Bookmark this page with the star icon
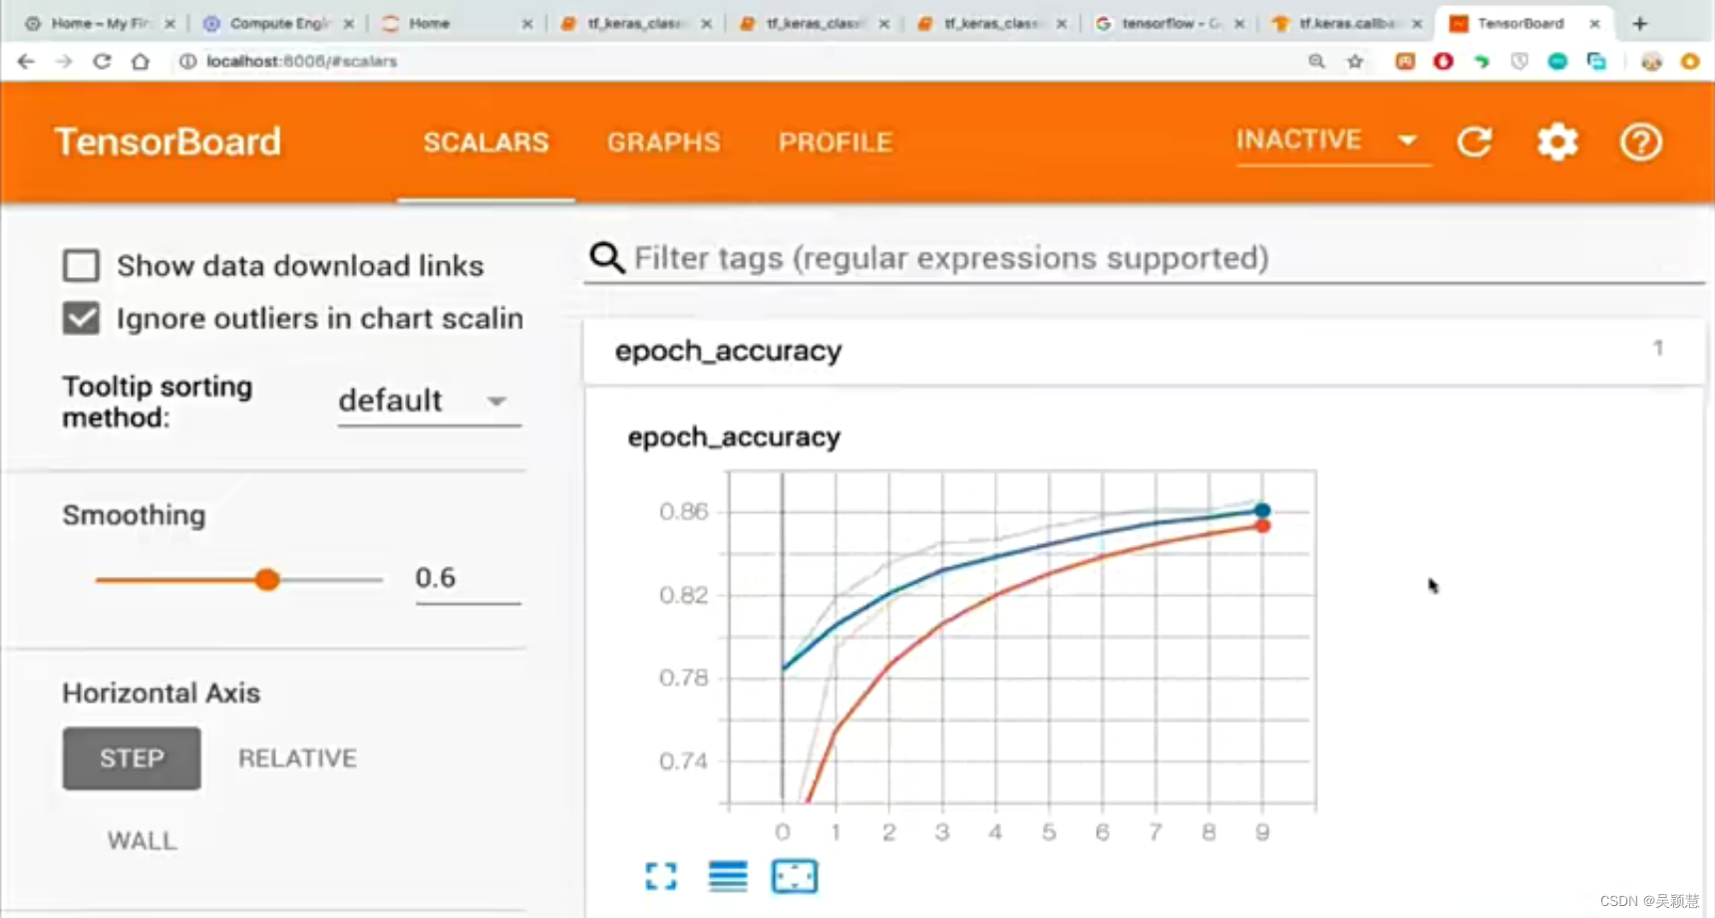 coord(1355,62)
